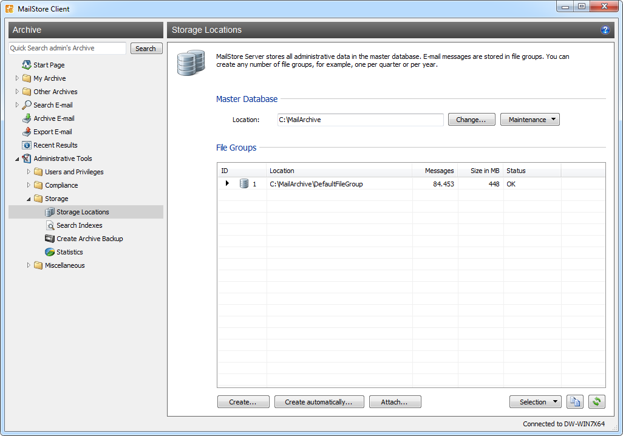623x436 pixels.
Task: Click the Create automatically... button
Action: click(x=319, y=402)
